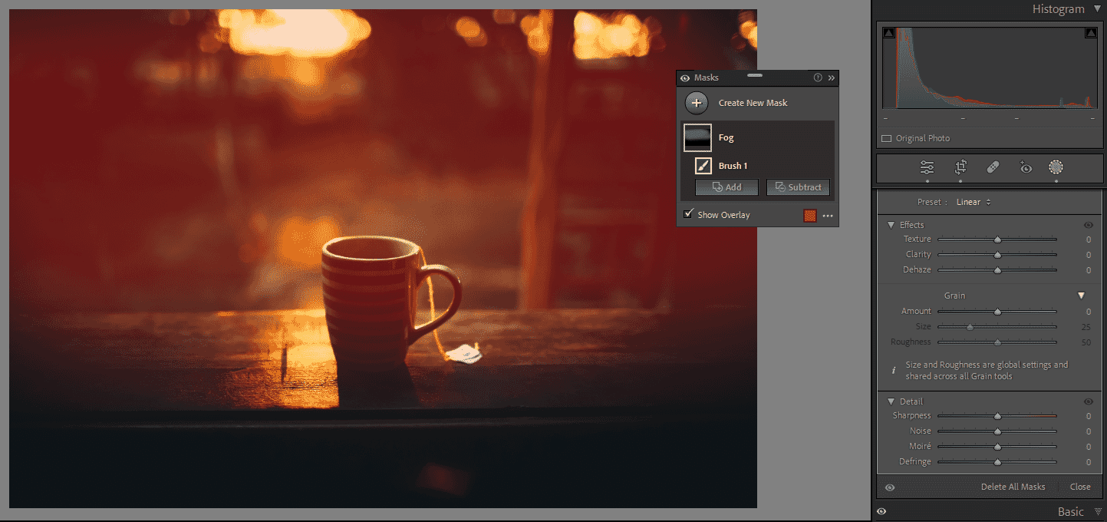Screen dimensions: 1107x522
Task: Toggle shadow clipping indicator in histogram
Action: click(x=888, y=33)
